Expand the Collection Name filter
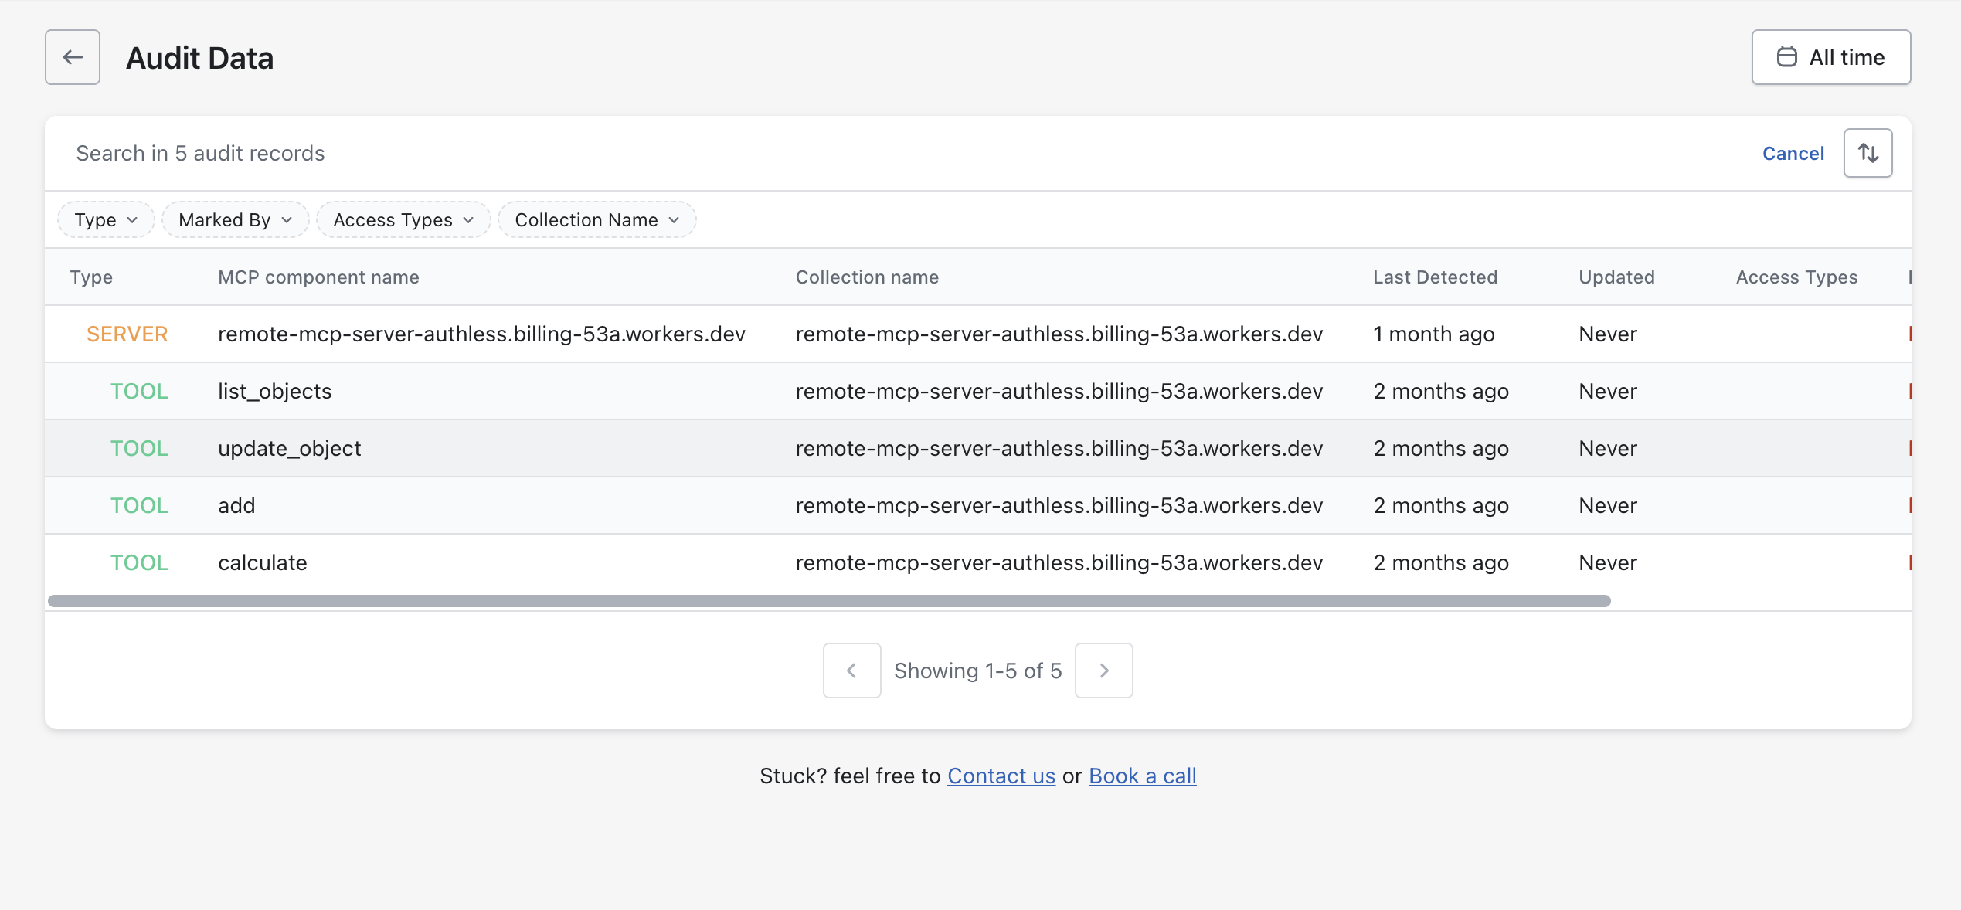Viewport: 1961px width, 910px height. click(596, 220)
